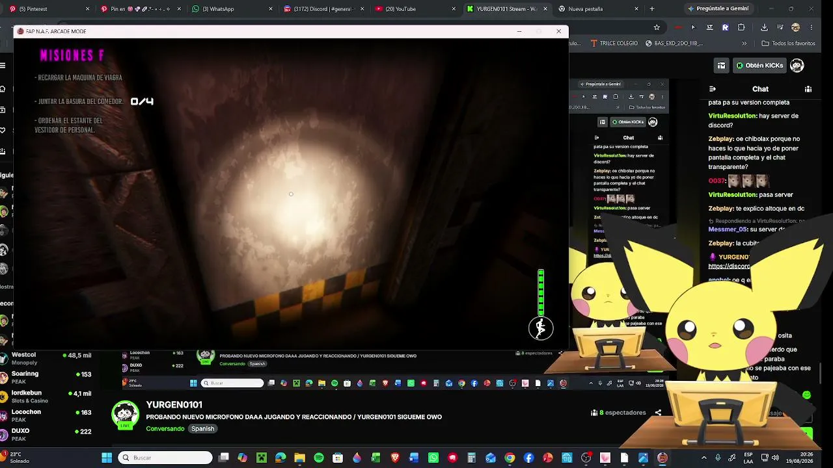Open the browser extensions puzzle icon
This screenshot has height=468, width=833.
[741, 27]
